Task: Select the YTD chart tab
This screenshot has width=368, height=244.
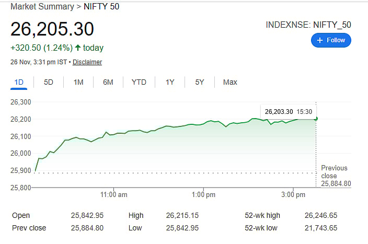Action: [x=139, y=82]
